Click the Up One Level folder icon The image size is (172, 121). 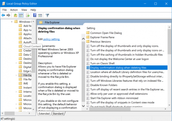pyautogui.click(x=15, y=15)
